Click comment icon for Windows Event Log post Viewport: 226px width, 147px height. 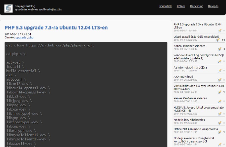pos(219,61)
